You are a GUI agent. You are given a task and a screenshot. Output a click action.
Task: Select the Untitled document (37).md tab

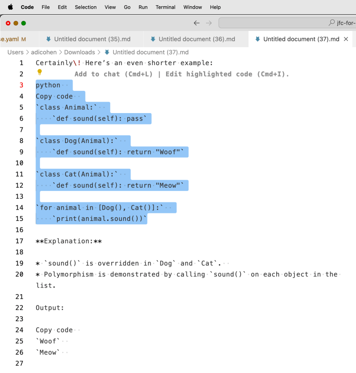(x=301, y=39)
